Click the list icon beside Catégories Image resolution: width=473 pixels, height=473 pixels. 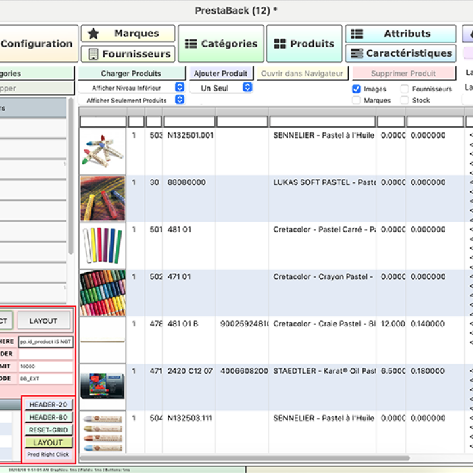(191, 44)
